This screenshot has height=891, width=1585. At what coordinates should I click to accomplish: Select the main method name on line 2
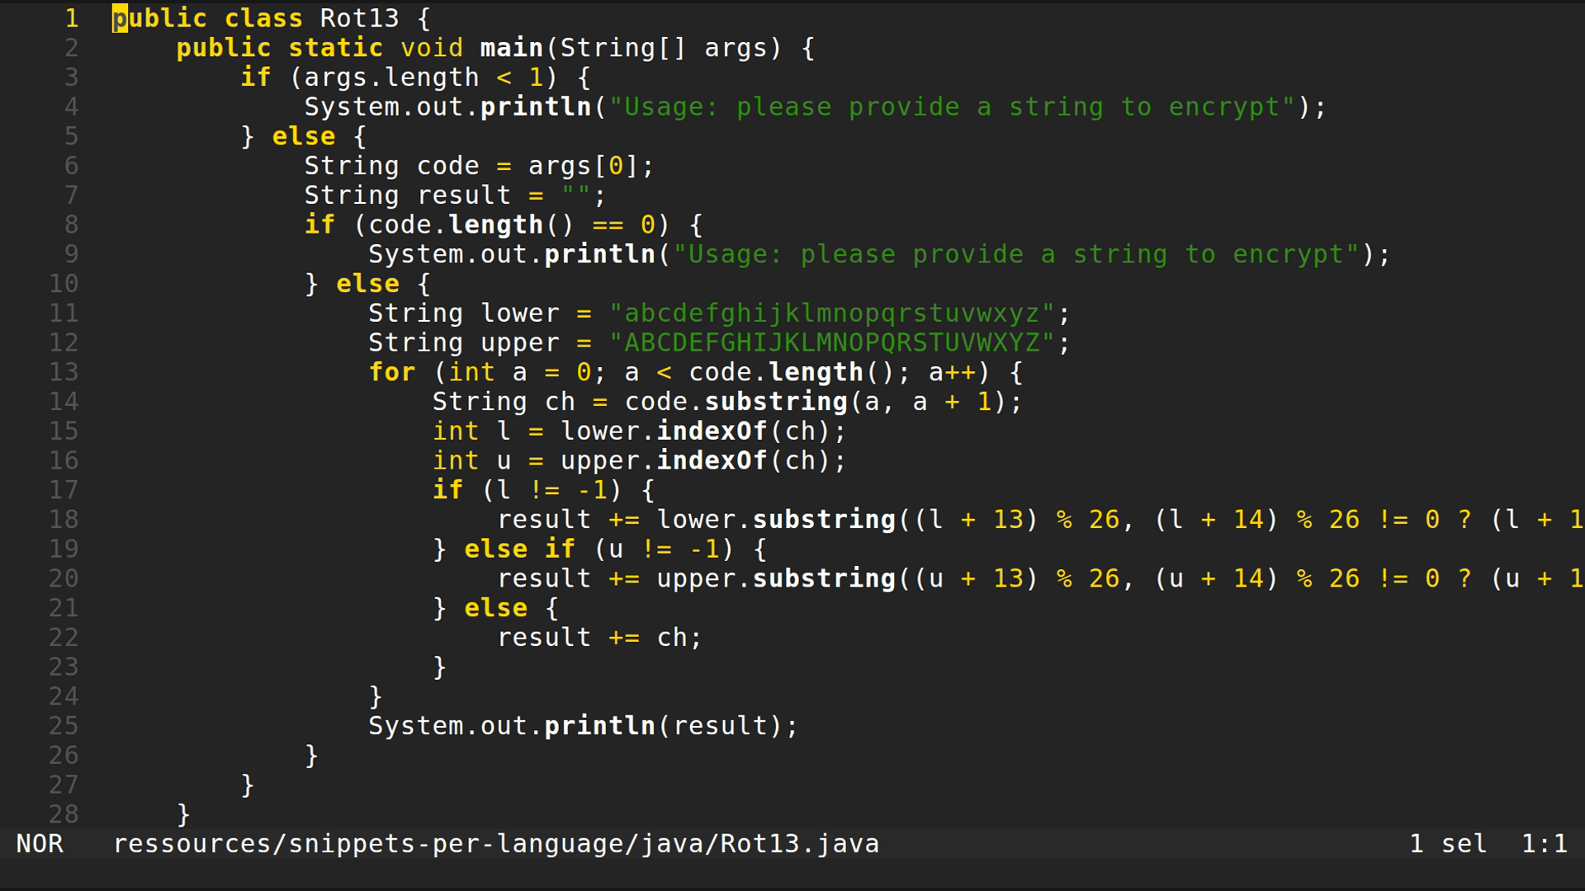pyautogui.click(x=512, y=48)
